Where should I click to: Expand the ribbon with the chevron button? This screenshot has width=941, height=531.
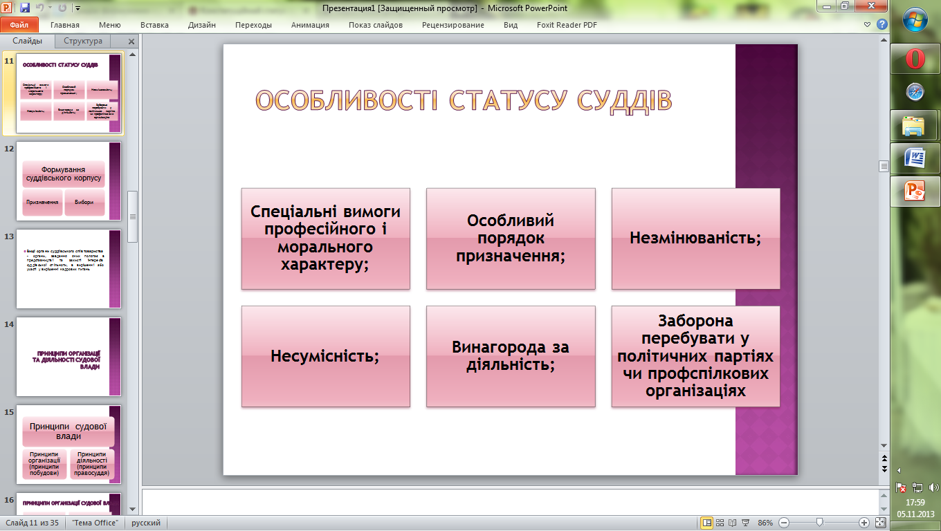(868, 24)
